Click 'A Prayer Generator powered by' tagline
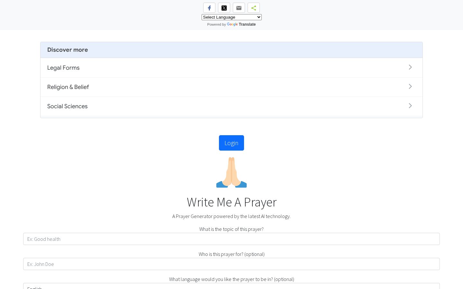Image resolution: width=463 pixels, height=289 pixels. pos(232,216)
